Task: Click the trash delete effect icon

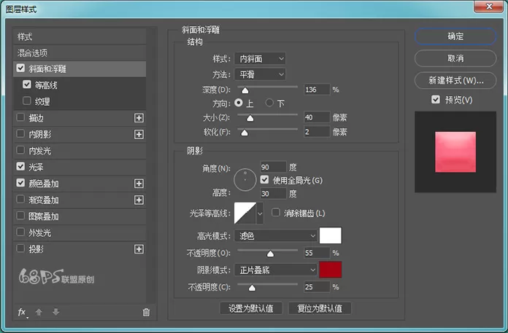Action: (x=146, y=313)
